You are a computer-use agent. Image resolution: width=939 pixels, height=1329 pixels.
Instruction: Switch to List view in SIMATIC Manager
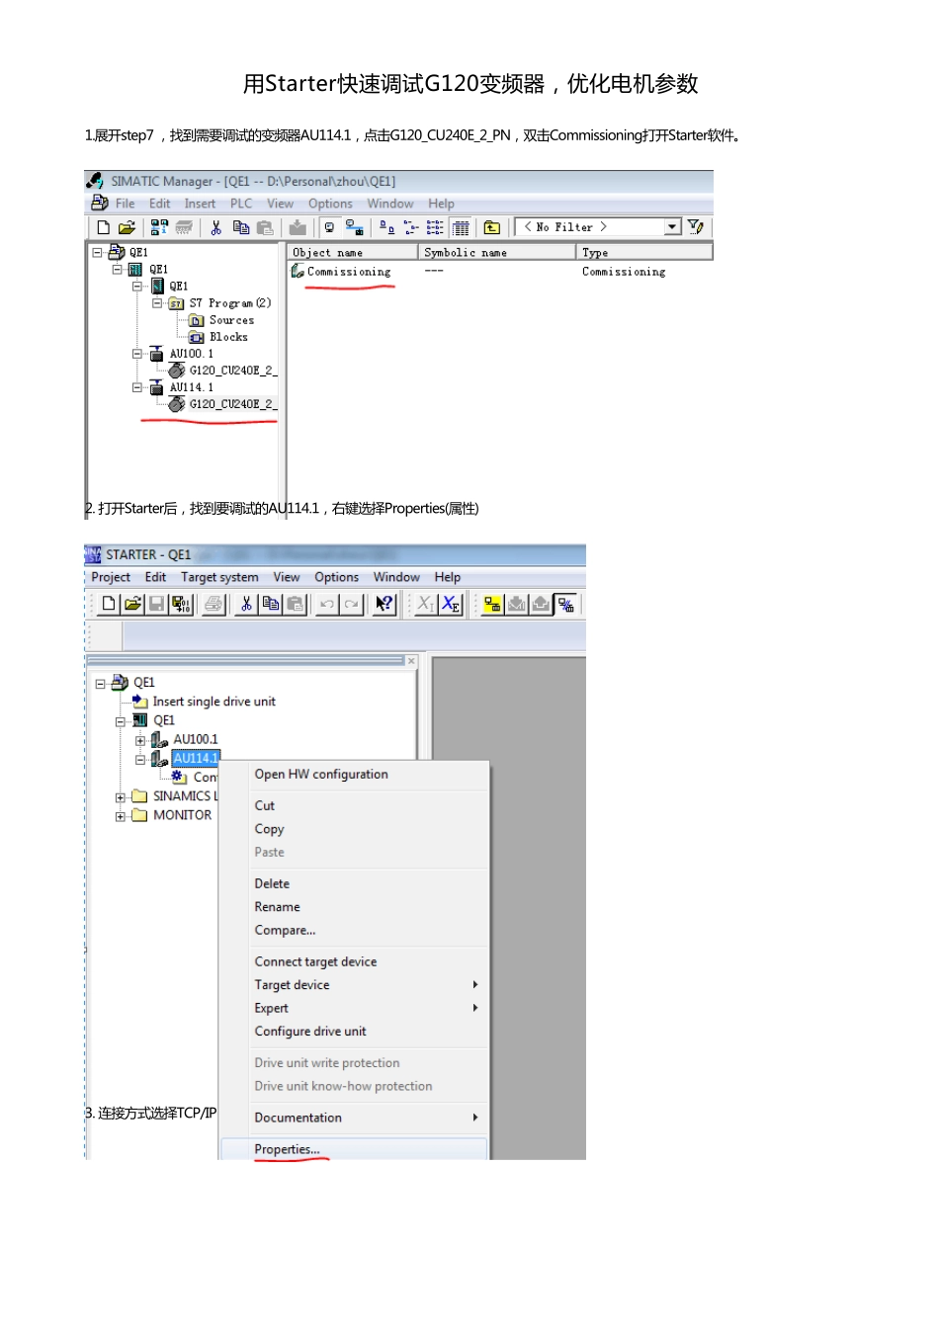click(435, 227)
